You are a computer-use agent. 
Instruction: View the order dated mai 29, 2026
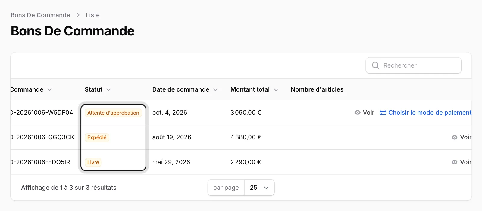(462, 162)
